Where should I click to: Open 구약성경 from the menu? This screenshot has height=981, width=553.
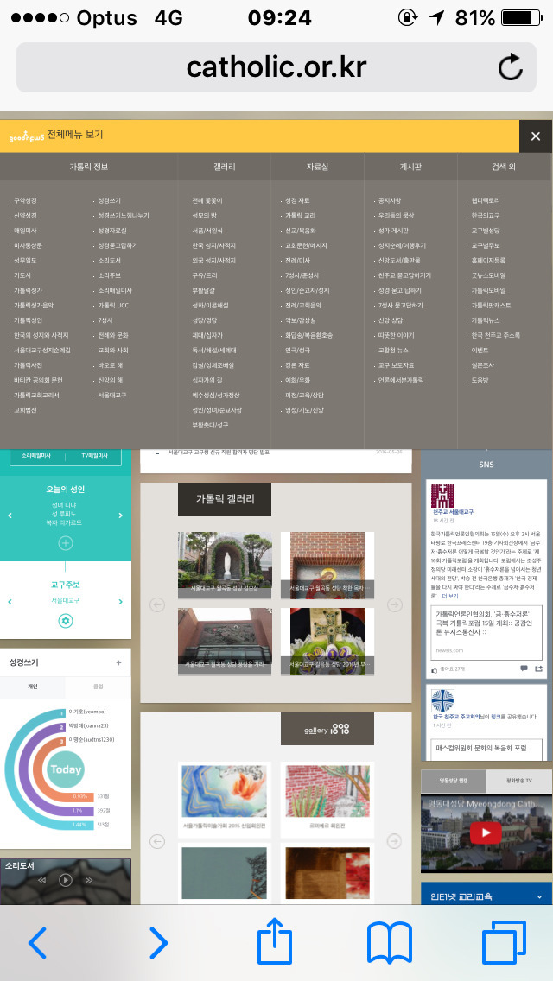tap(25, 201)
